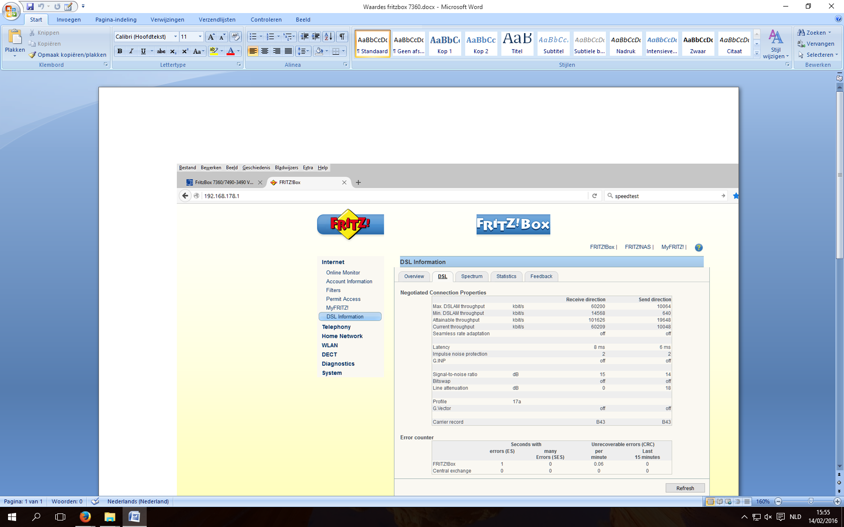Switch to the Invoegen ribbon tab
Screen dimensions: 844x527
(x=68, y=20)
